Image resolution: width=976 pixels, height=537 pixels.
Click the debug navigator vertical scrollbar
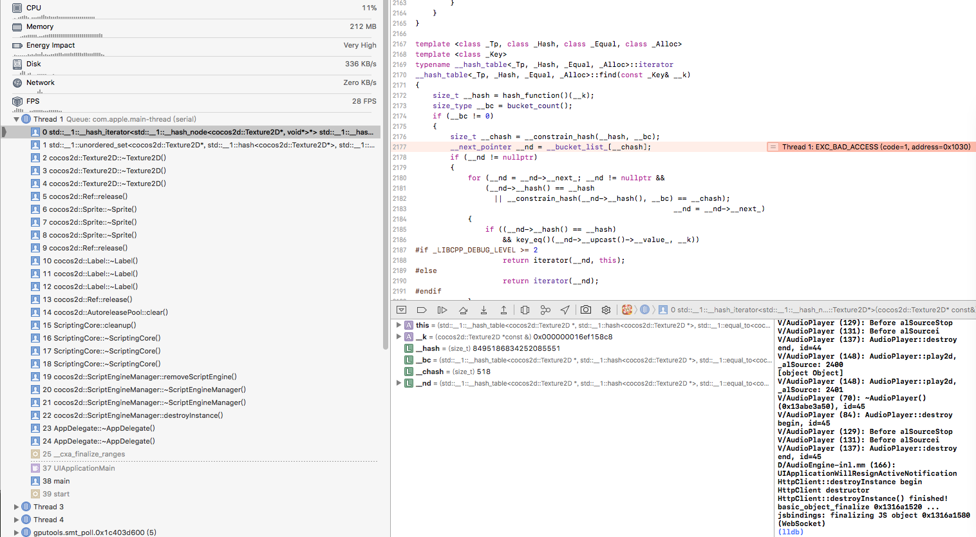pyautogui.click(x=386, y=174)
